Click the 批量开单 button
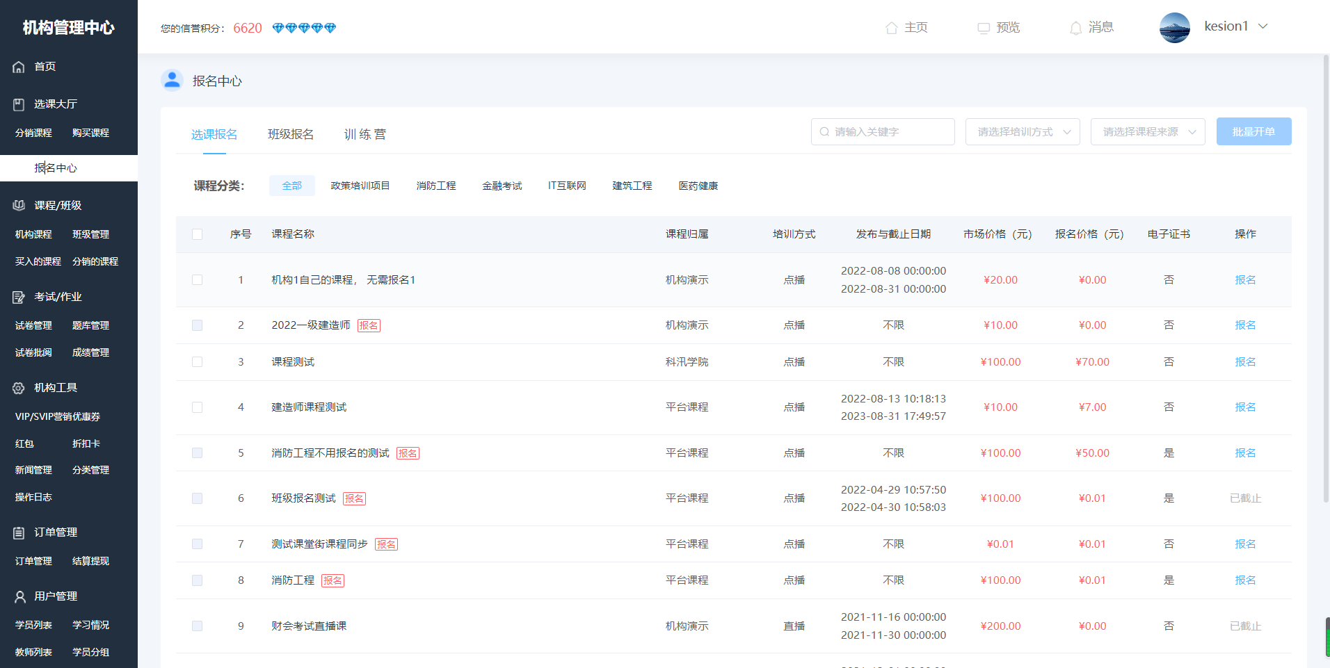Image resolution: width=1330 pixels, height=668 pixels. click(x=1254, y=131)
